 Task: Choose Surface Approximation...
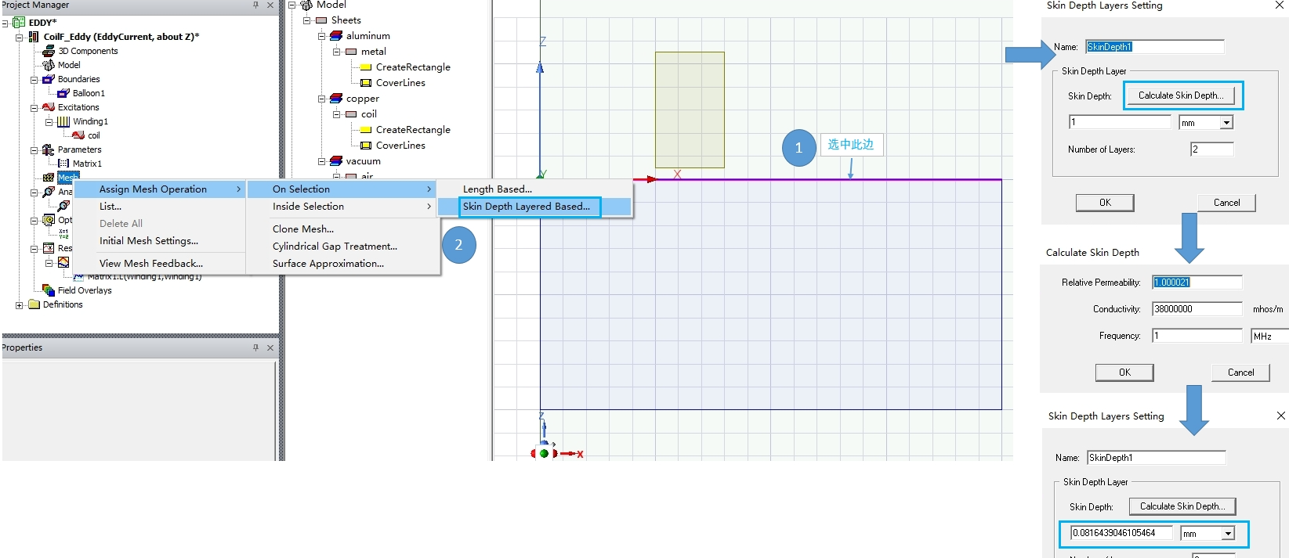point(328,264)
